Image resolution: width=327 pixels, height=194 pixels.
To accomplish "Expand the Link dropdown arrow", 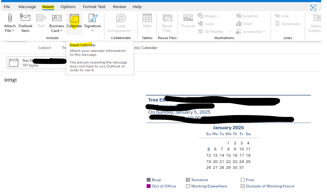I will 296,16.
